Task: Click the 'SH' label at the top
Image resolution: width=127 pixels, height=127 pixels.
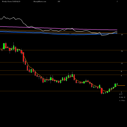Action: point(59,2)
